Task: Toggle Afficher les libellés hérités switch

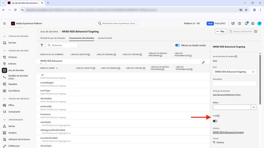Action: tap(177, 45)
